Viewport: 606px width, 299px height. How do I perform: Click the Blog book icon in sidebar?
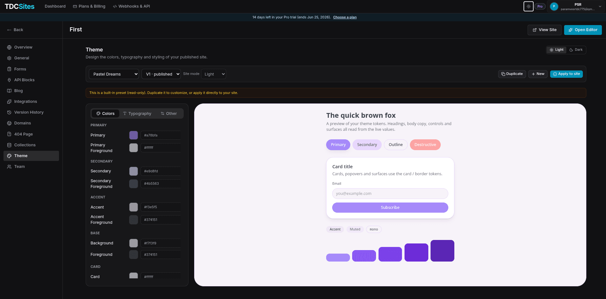(x=9, y=91)
